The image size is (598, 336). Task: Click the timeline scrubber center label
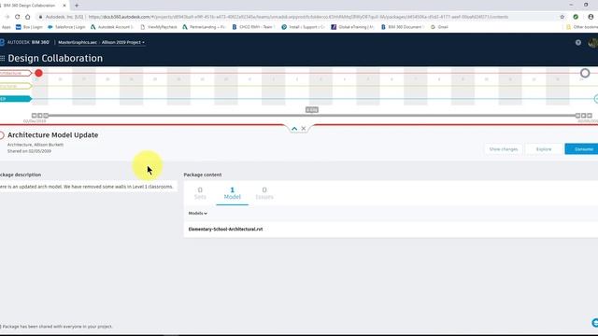pos(311,110)
